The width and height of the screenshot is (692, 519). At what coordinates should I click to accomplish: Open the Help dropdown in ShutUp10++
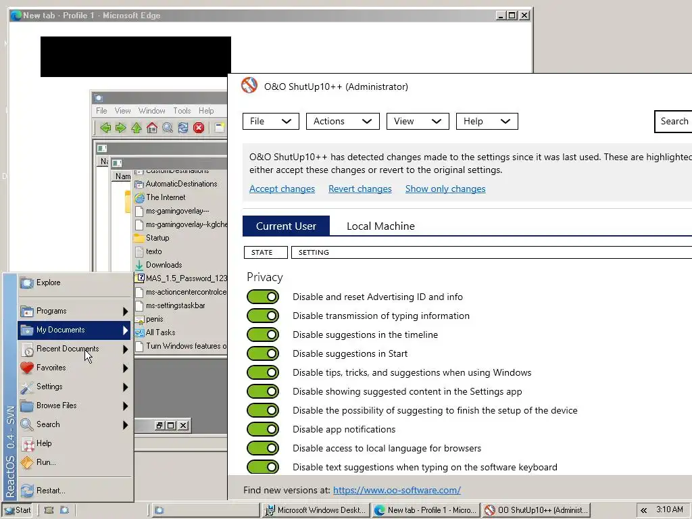[x=487, y=122]
